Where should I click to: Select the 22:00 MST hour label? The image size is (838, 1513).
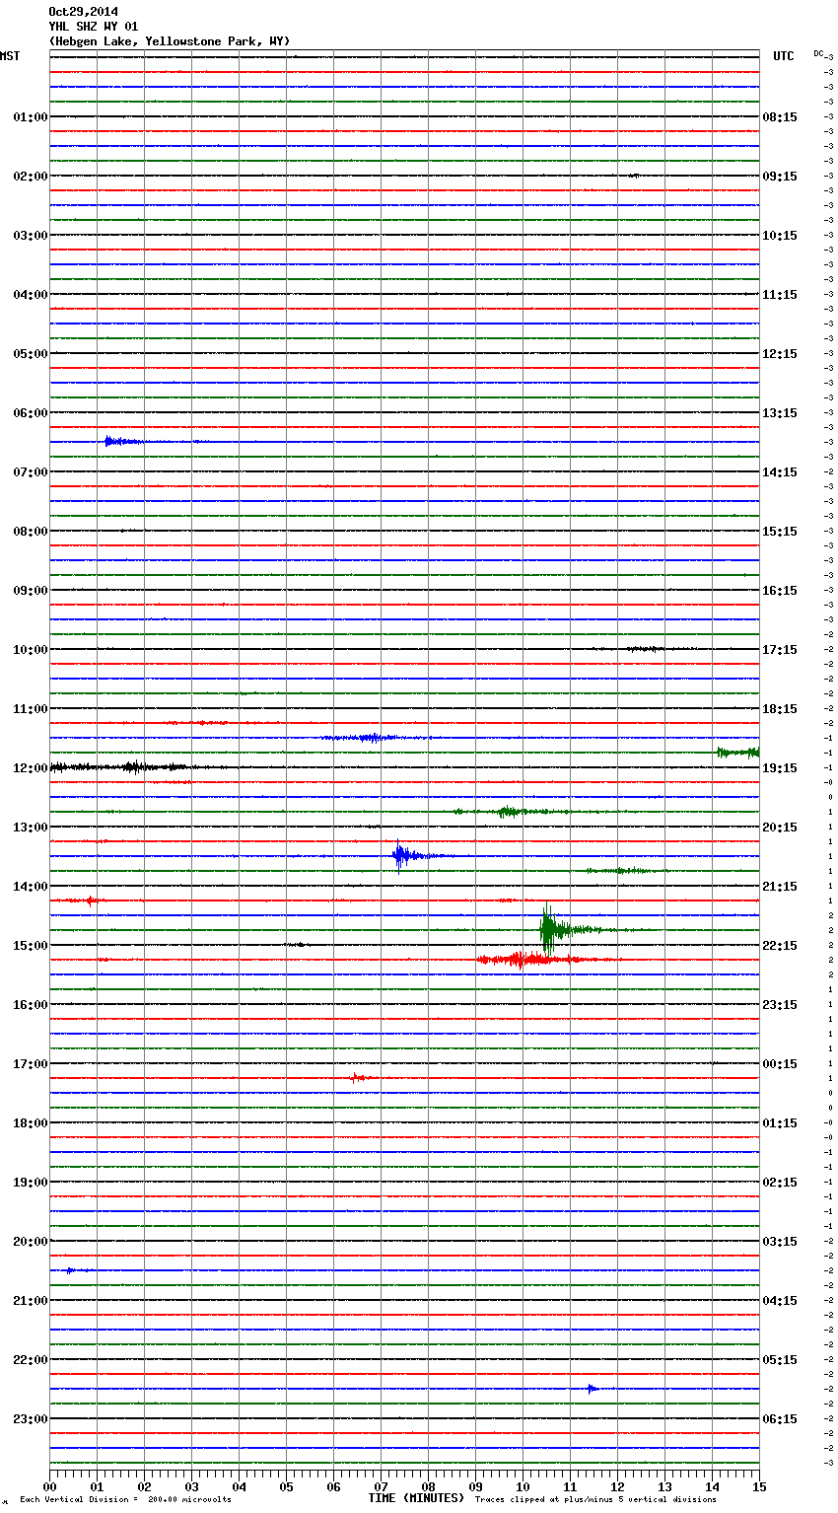pyautogui.click(x=31, y=1360)
